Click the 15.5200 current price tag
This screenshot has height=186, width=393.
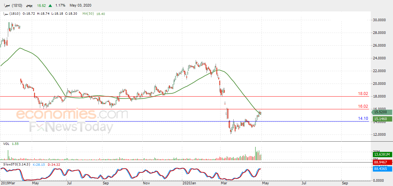tap(382, 112)
